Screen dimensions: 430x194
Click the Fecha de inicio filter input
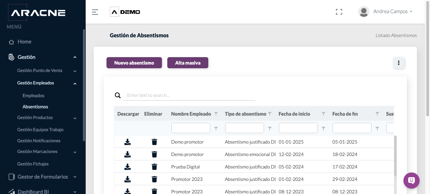tap(298, 128)
